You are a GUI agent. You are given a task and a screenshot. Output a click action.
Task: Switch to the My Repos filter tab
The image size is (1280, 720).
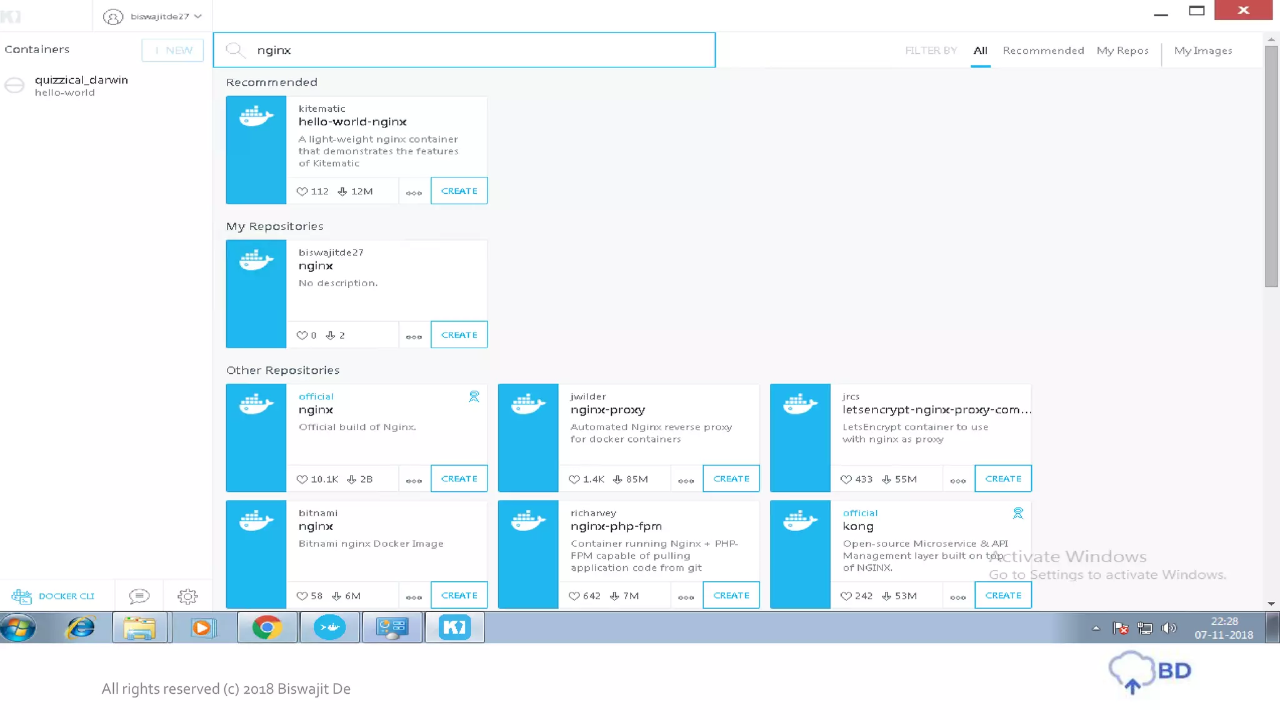[x=1122, y=51]
